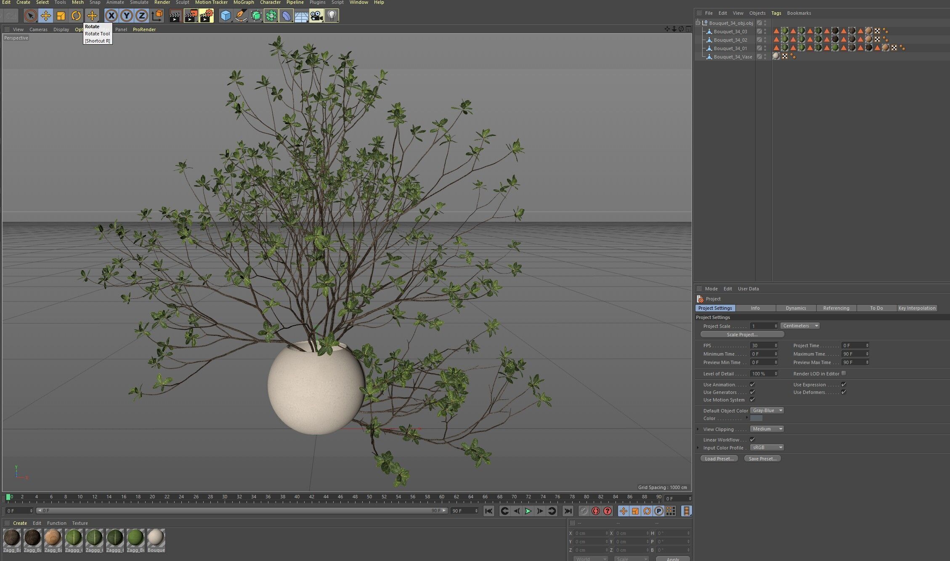Viewport: 950px width, 561px height.
Task: Disable Use Generators checkbox
Action: (x=752, y=392)
